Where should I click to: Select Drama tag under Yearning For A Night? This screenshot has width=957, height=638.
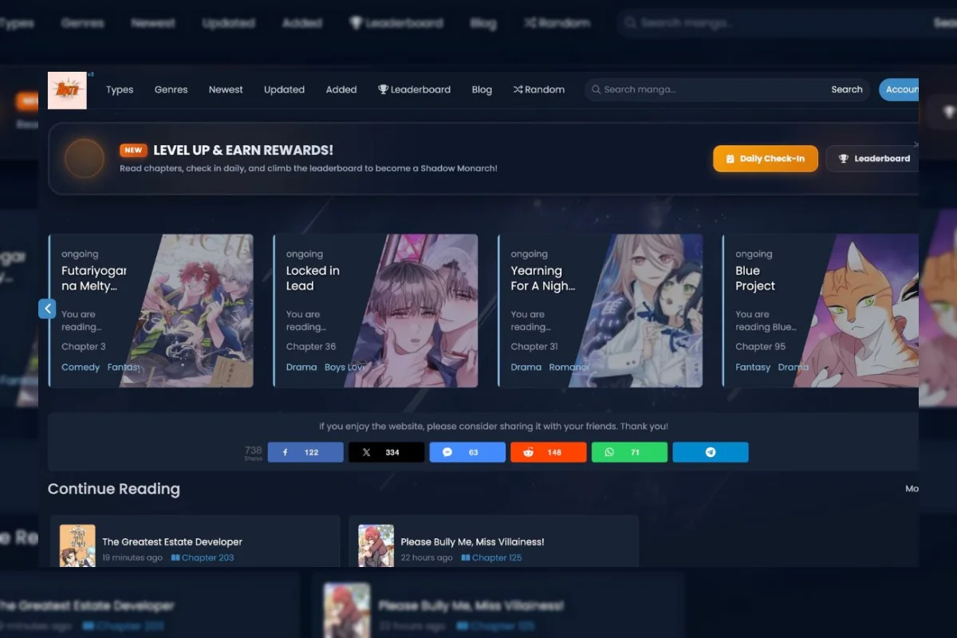[526, 368]
